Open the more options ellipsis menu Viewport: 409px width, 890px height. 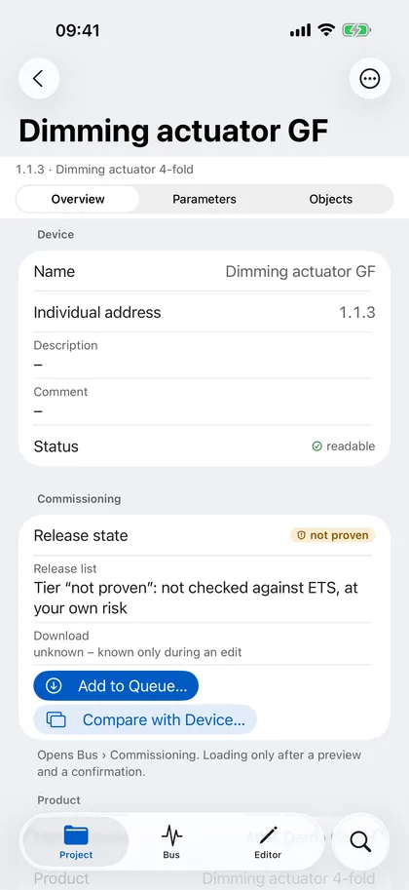[x=370, y=78]
